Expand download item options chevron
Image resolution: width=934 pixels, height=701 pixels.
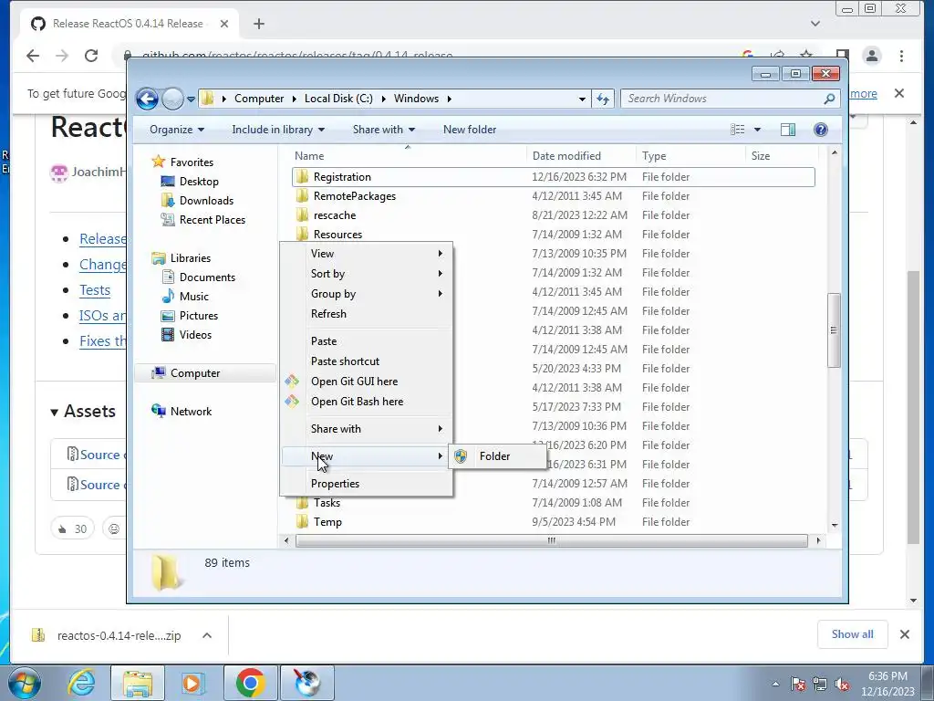[x=207, y=635]
